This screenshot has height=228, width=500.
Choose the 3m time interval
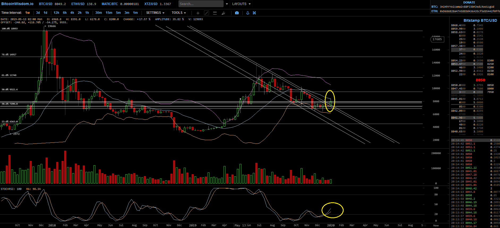coord(127,13)
